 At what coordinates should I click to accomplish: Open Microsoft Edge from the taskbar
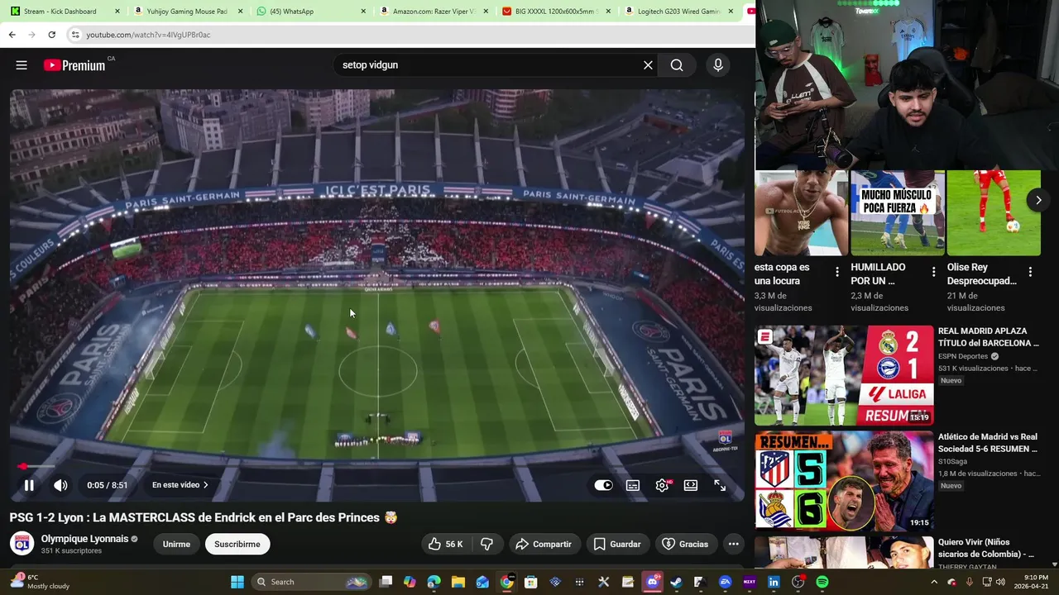point(434,582)
